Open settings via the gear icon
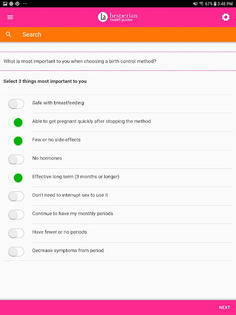Screen dimensions: 236x315 [x=226, y=17]
